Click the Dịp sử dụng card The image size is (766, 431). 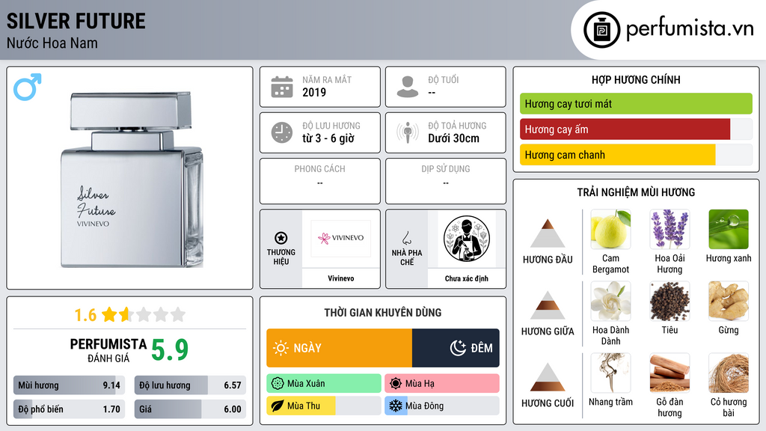click(x=446, y=181)
